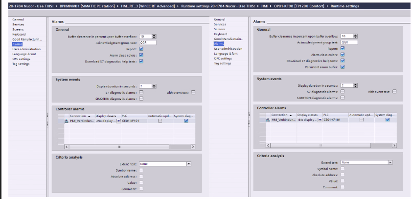412x199 pixels.
Task: Click the right panel's navigation collapse handle
Action: click(x=249, y=115)
